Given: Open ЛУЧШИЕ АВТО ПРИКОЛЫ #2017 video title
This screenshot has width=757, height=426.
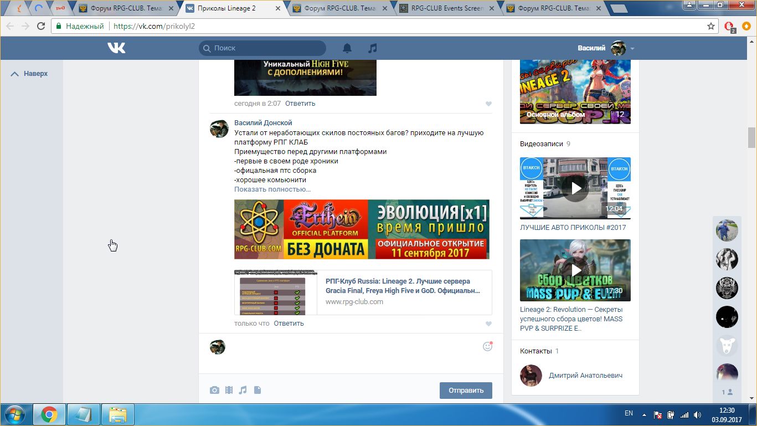Looking at the screenshot, I should pos(573,228).
